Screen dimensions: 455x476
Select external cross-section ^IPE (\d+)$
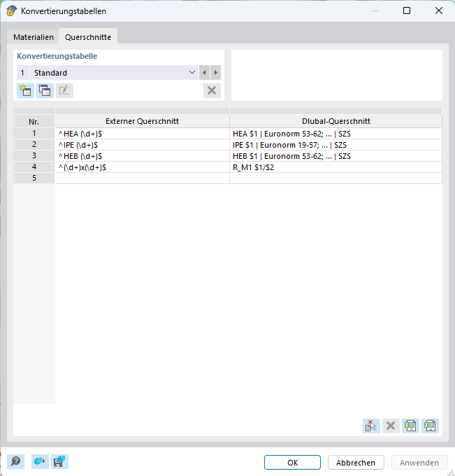point(142,145)
